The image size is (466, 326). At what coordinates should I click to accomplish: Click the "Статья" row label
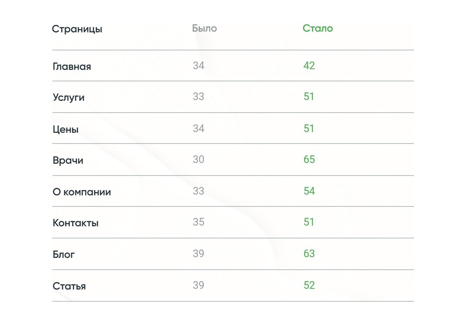[69, 286]
